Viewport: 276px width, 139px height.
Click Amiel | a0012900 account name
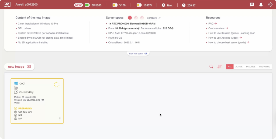[x=26, y=5]
